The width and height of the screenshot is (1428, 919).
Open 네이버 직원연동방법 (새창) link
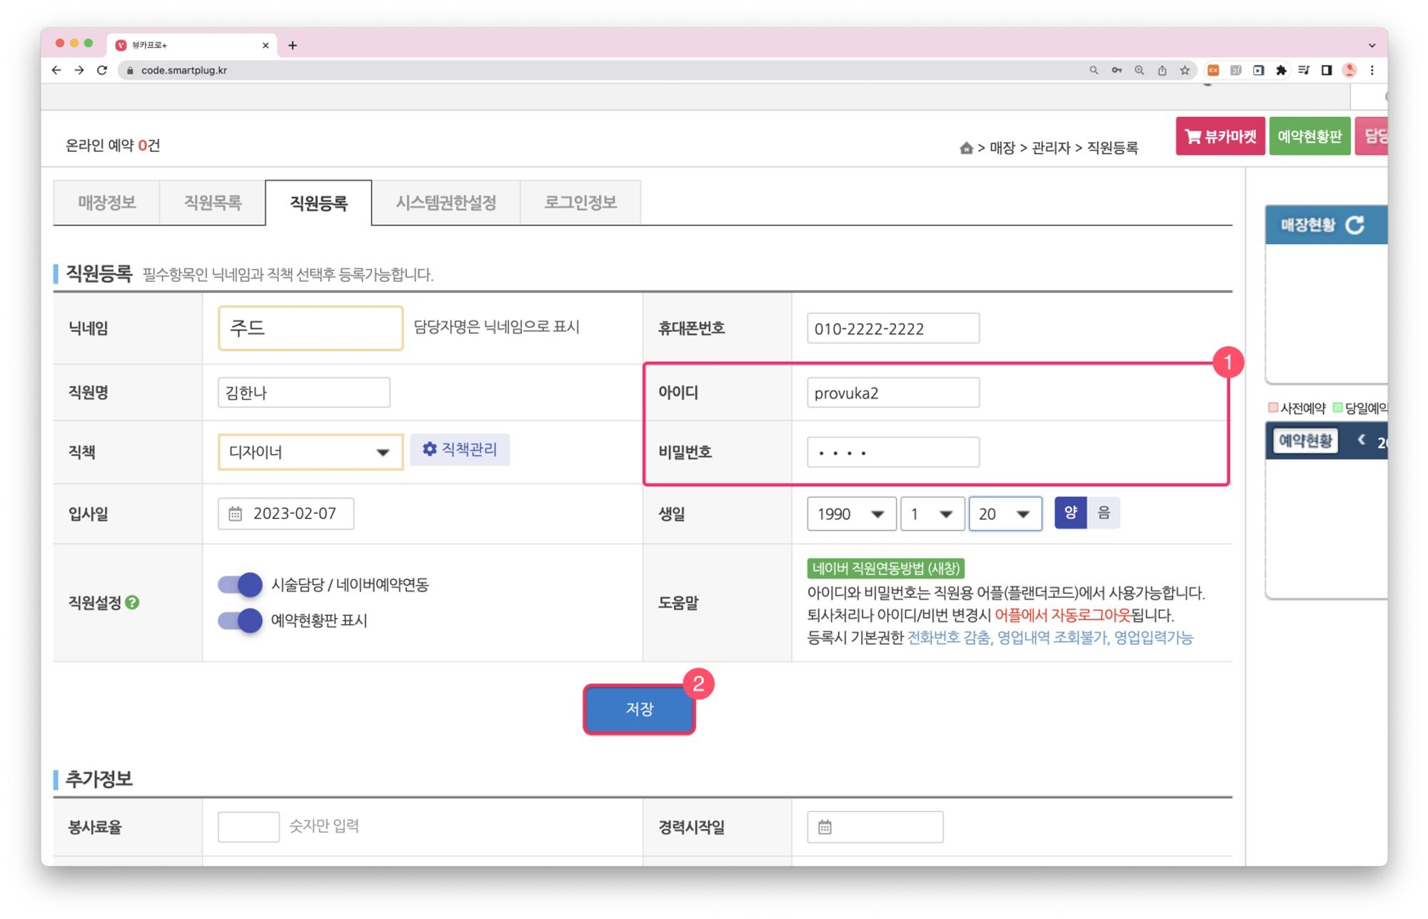tap(885, 569)
